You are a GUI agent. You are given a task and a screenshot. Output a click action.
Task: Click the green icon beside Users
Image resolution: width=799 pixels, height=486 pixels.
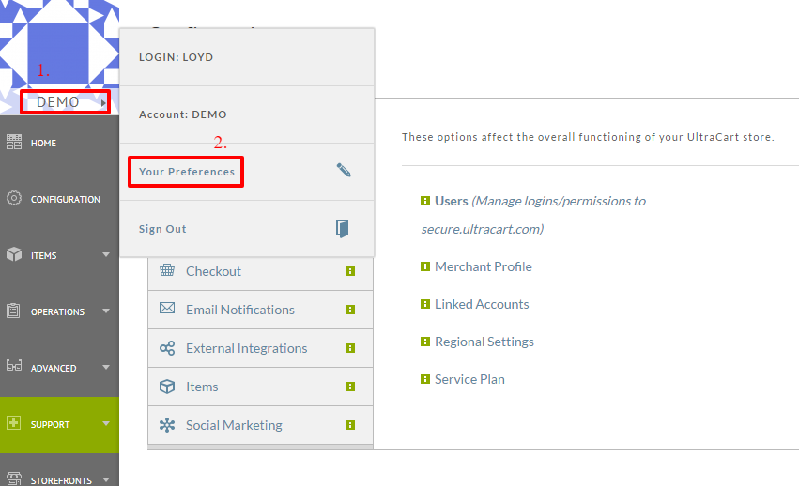[x=425, y=201]
